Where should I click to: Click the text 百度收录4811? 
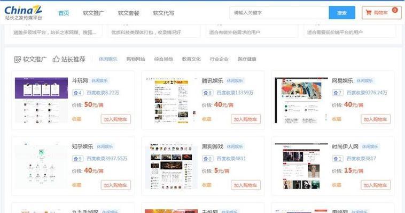[x=231, y=159]
